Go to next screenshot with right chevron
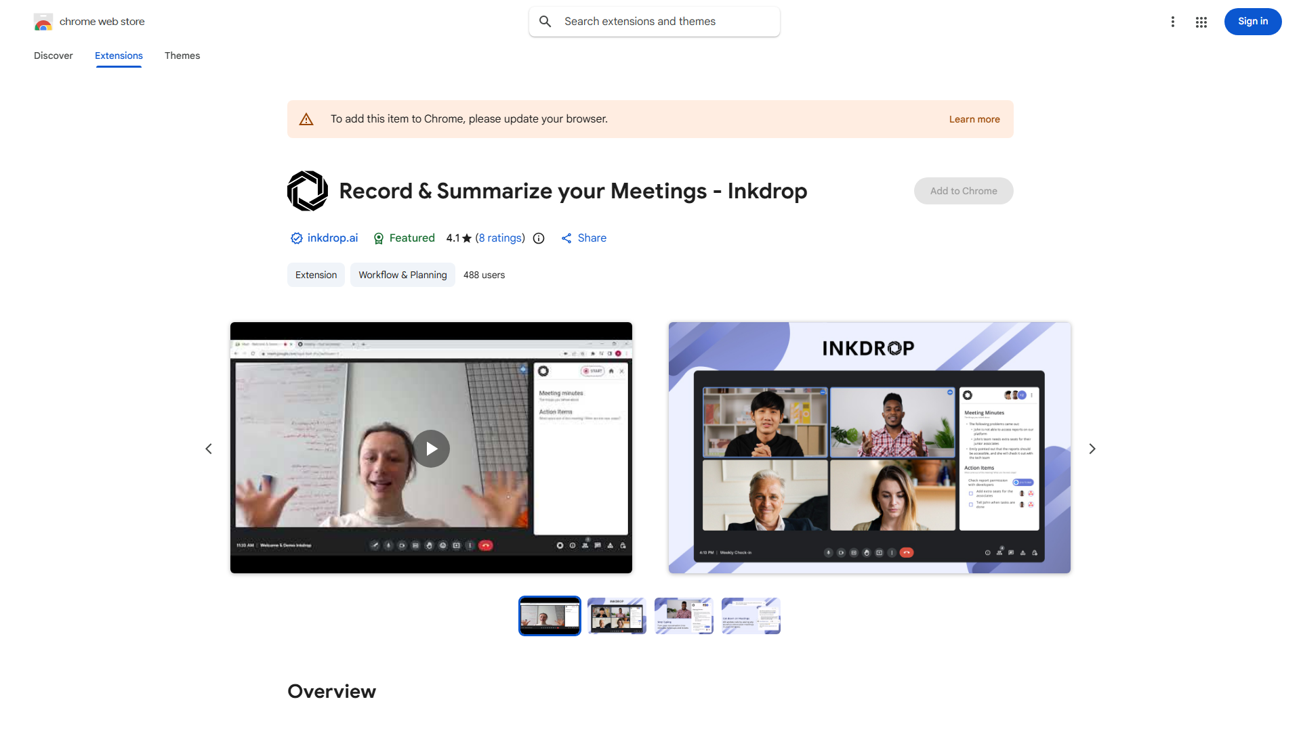1301x731 pixels. (x=1092, y=449)
